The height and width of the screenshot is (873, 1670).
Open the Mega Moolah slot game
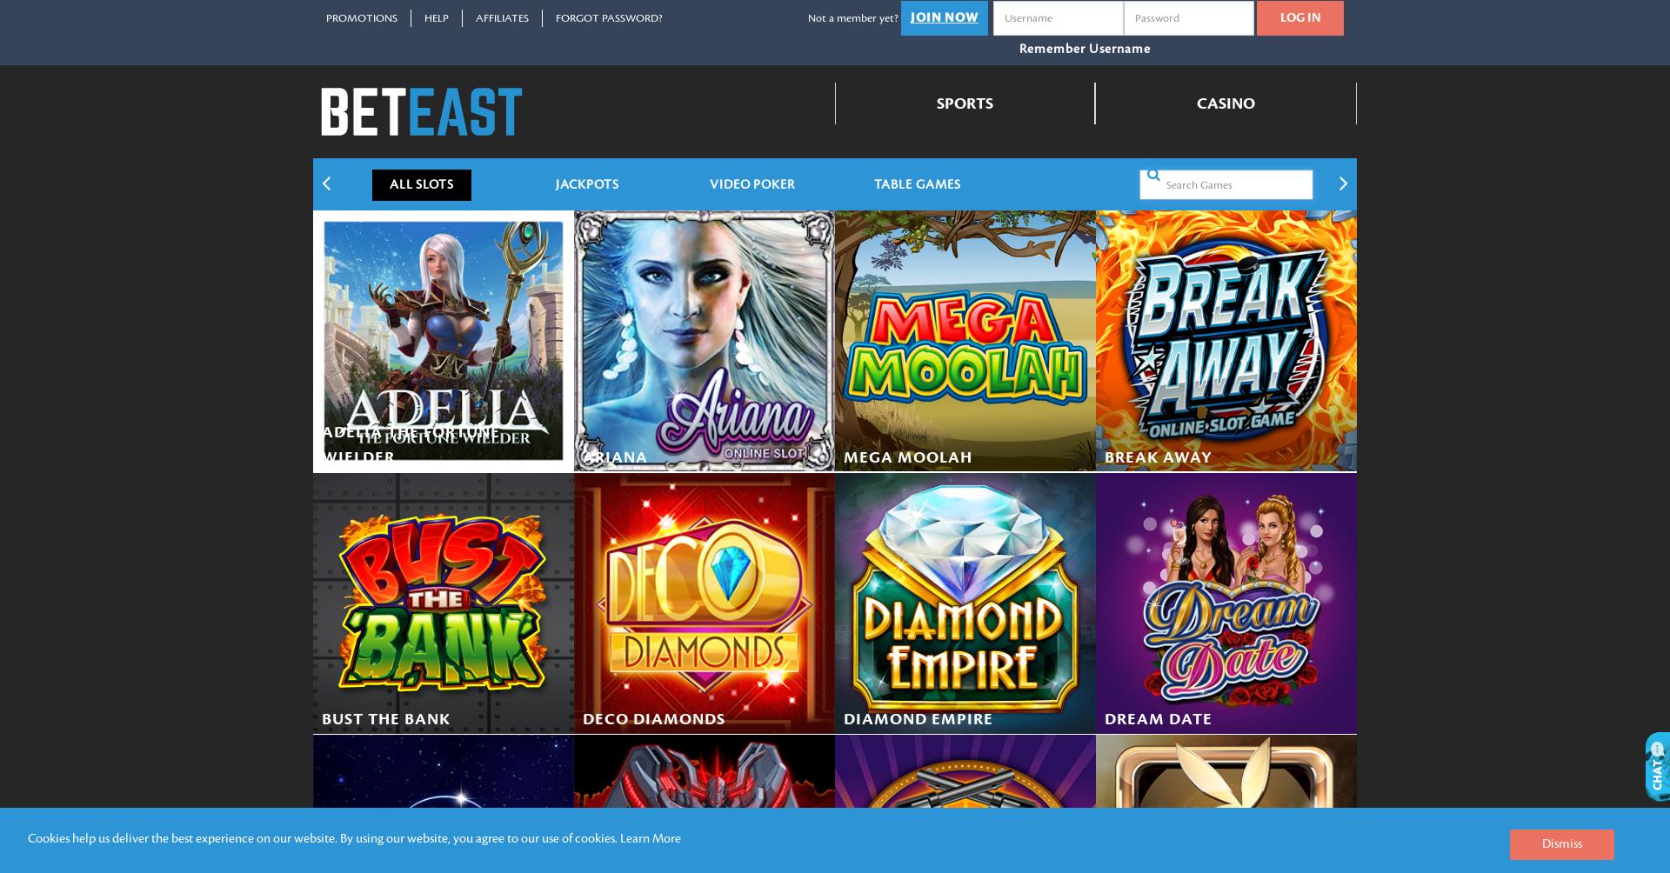coord(965,341)
